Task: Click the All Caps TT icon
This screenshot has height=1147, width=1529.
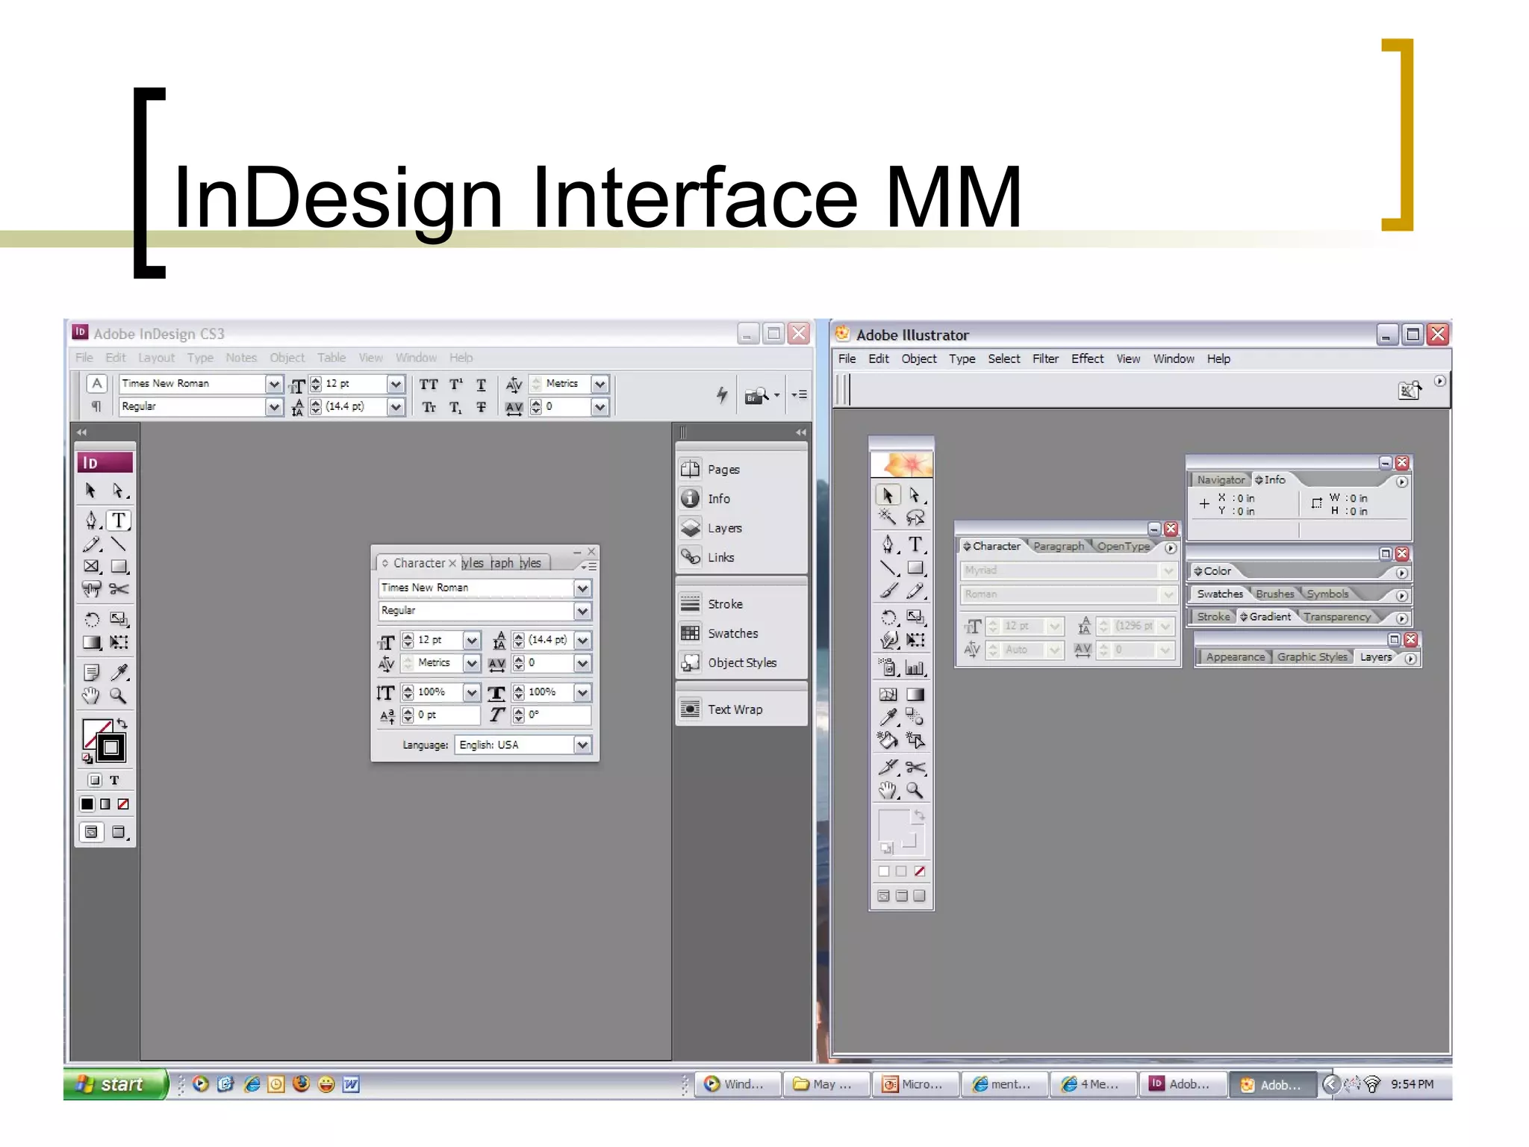Action: [x=429, y=385]
